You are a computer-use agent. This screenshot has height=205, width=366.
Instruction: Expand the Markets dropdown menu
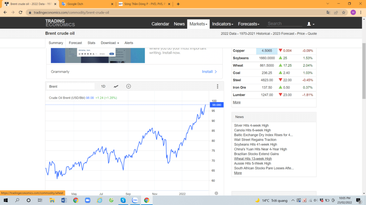point(198,24)
